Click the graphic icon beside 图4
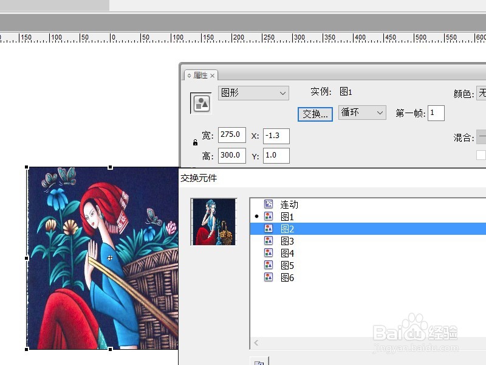Screen dimensions: 486x365 269,252
